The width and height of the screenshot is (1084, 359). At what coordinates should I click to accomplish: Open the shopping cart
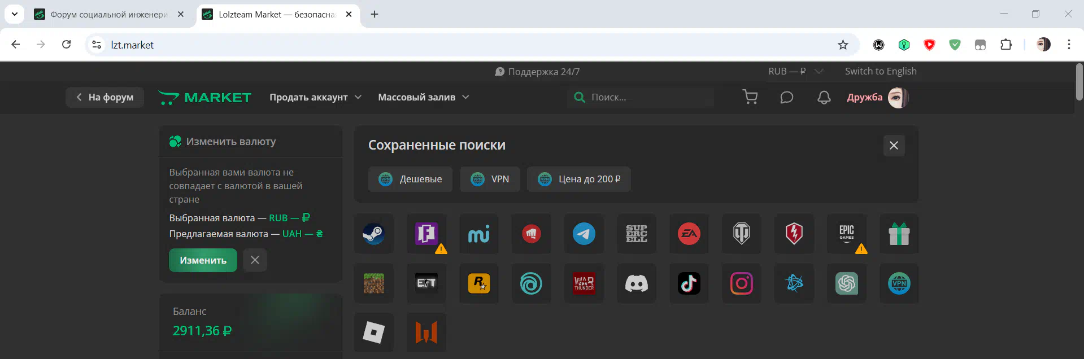(750, 97)
